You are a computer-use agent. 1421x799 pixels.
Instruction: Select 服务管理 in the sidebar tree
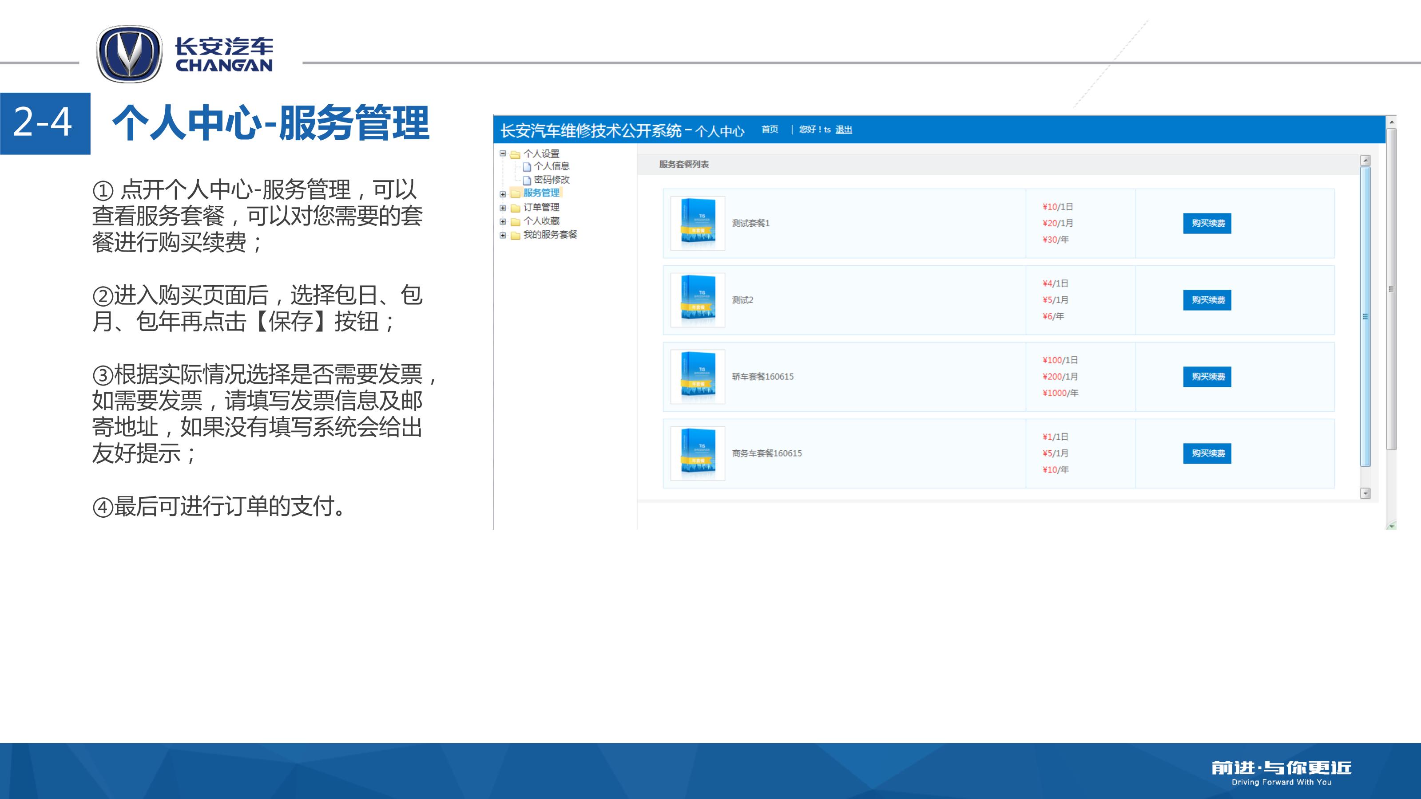pyautogui.click(x=541, y=193)
